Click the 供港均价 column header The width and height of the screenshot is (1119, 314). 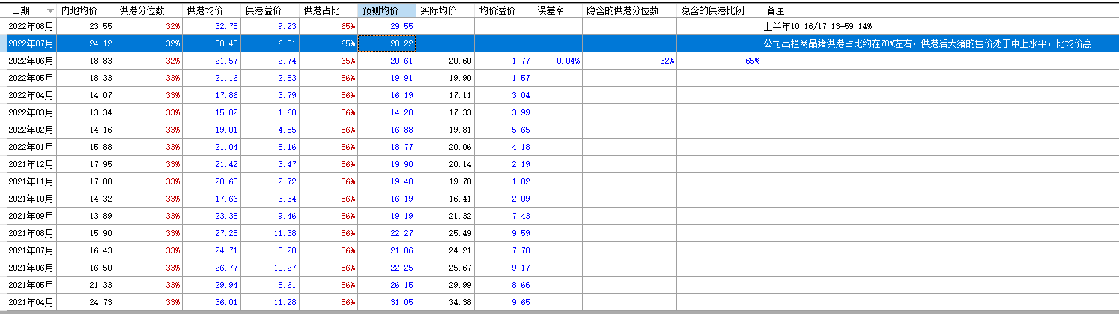(x=212, y=11)
